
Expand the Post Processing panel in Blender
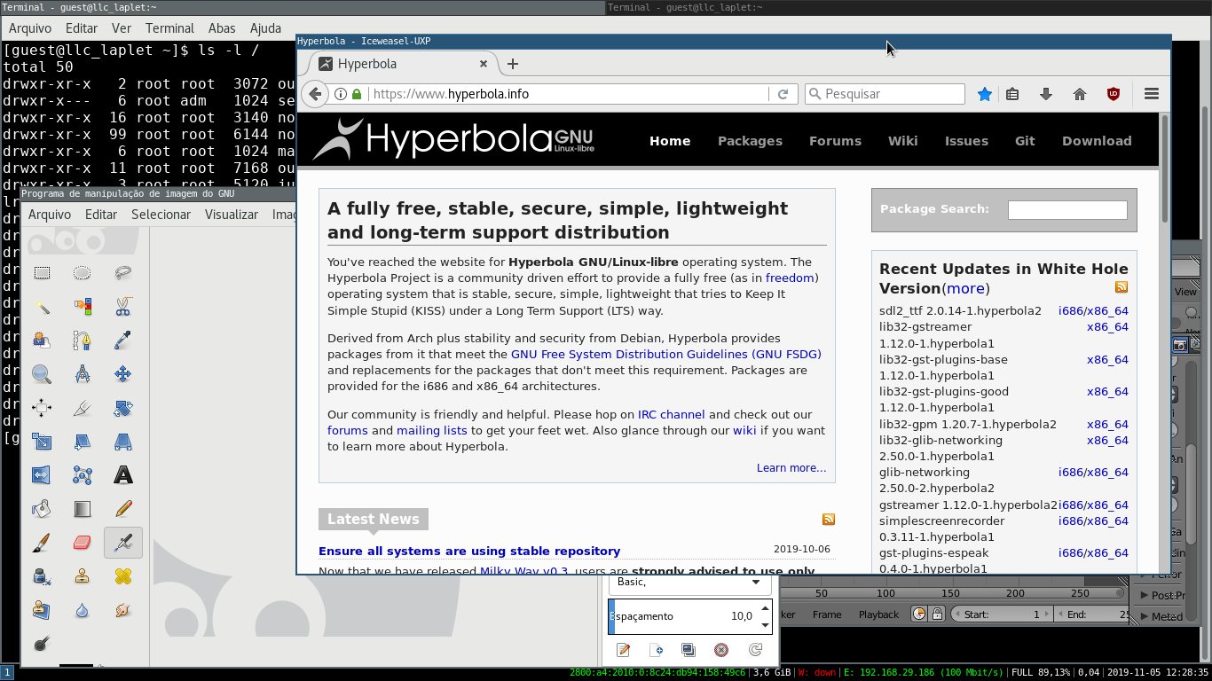1161,596
